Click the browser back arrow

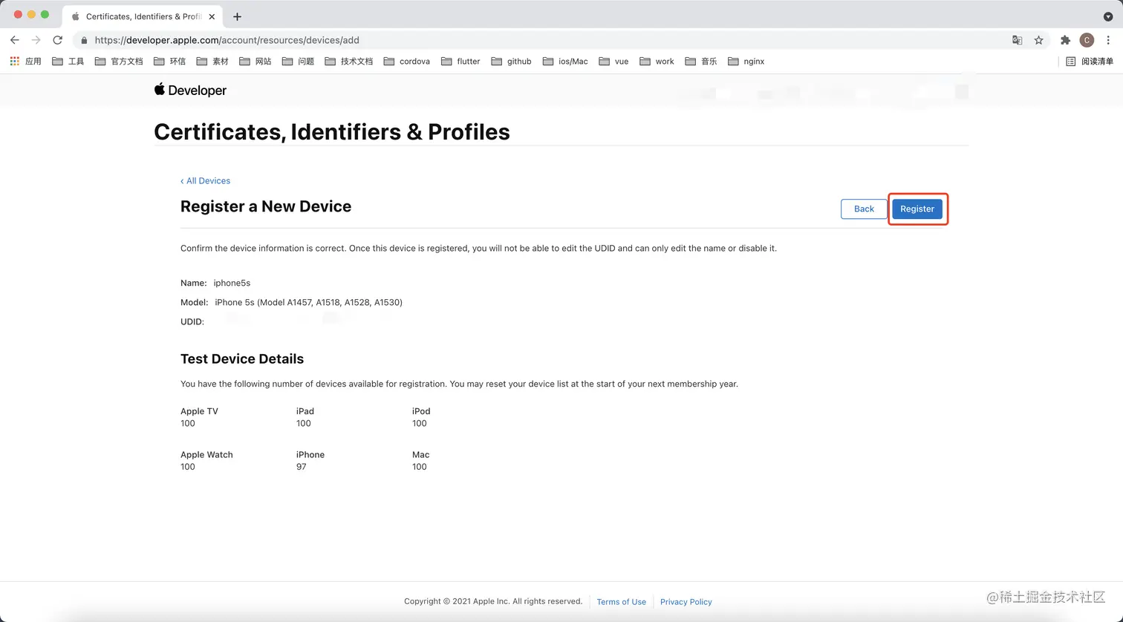[15, 40]
